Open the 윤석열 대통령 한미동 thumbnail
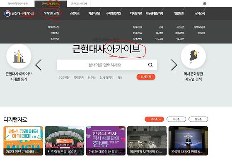This screenshot has height=162, width=232. (x=188, y=141)
